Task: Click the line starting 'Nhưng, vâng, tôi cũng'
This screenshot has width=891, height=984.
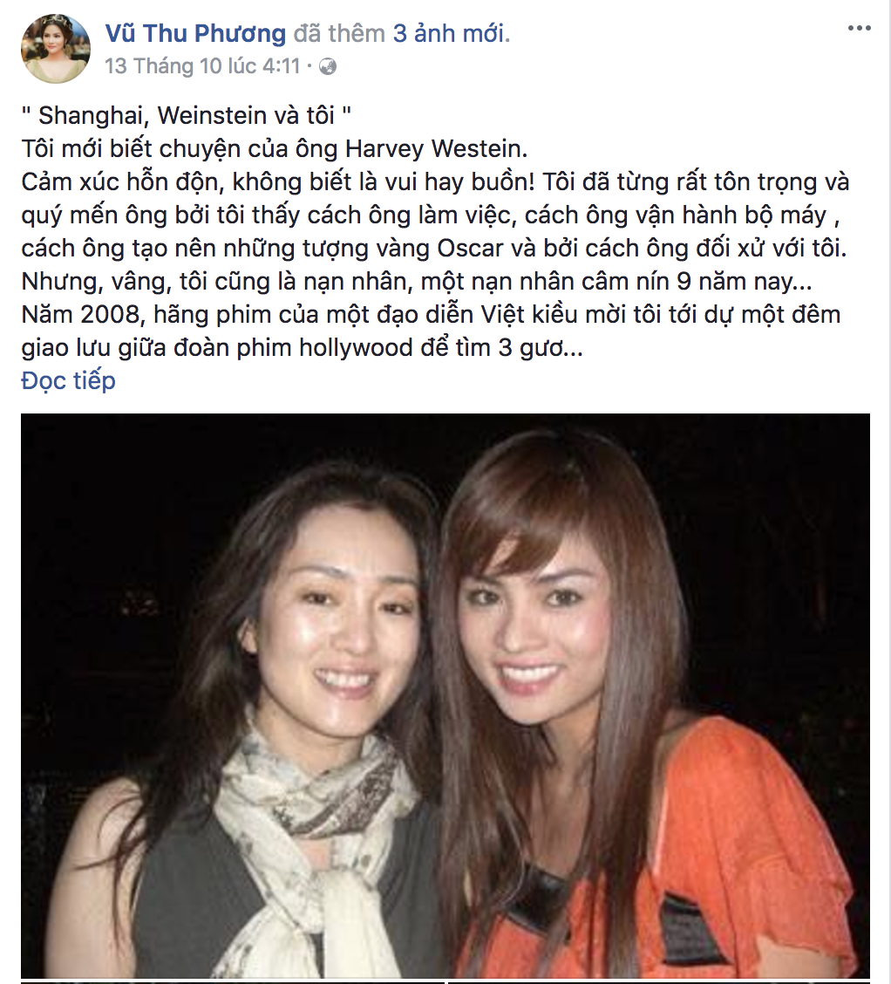Action: 417,282
